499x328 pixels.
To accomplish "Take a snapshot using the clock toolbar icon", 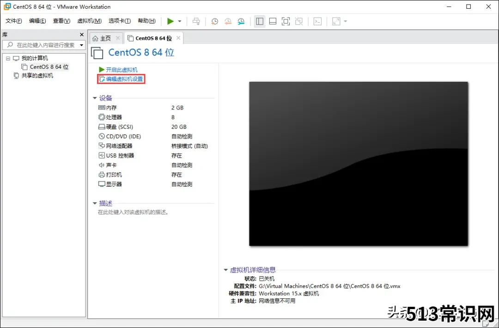I will coord(215,21).
